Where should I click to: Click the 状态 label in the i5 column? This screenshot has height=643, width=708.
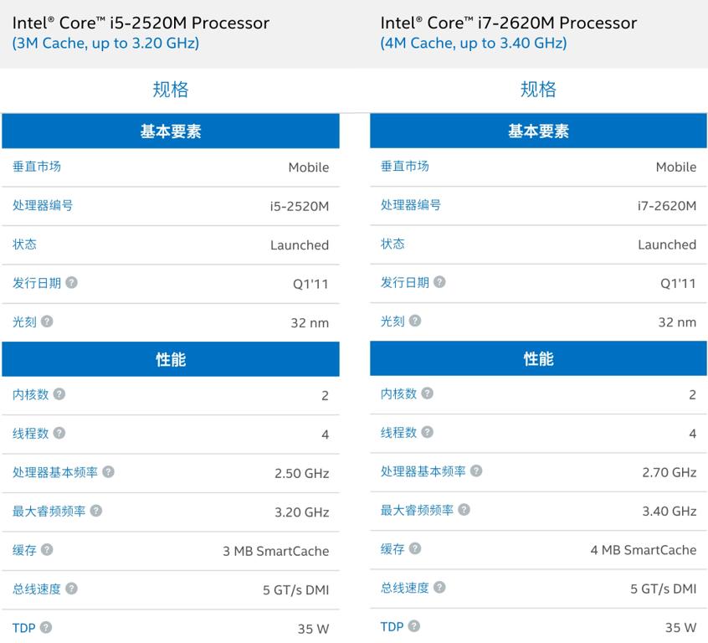point(25,244)
